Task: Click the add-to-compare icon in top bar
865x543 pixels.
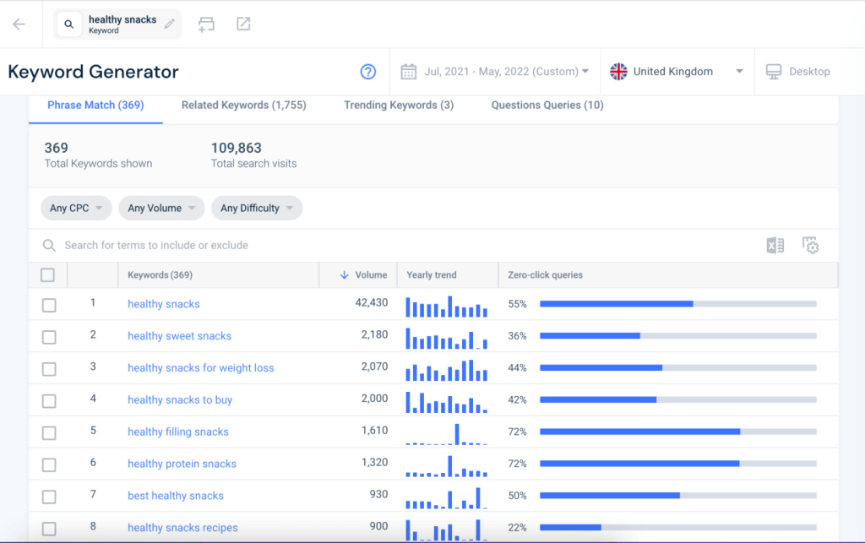Action: [x=206, y=24]
